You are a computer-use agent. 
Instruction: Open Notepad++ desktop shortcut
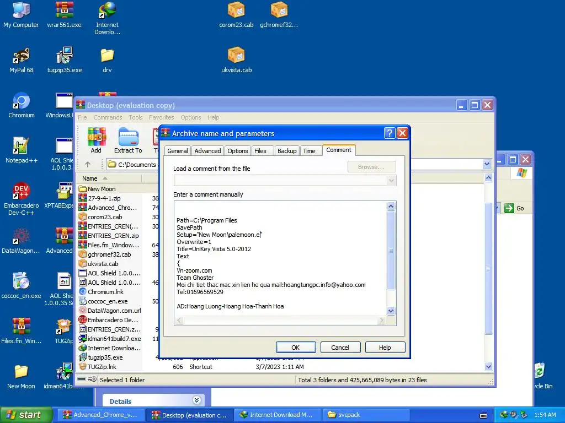coord(22,150)
